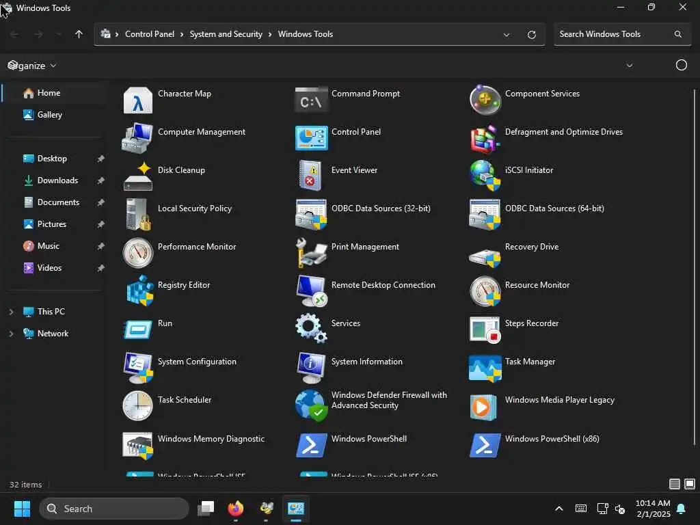
Task: Select the Task Scheduler clock icon
Action: tap(137, 406)
